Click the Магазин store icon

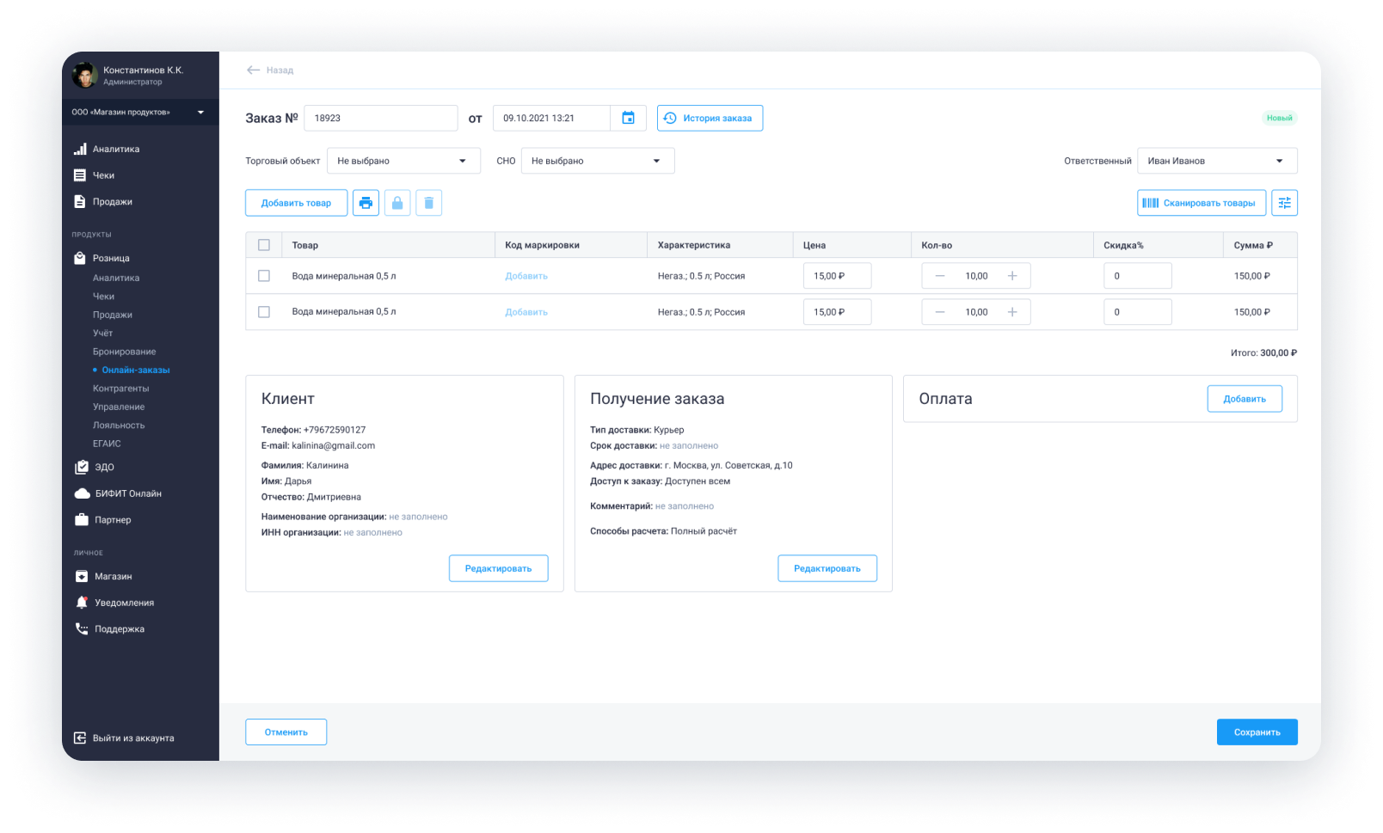point(82,576)
